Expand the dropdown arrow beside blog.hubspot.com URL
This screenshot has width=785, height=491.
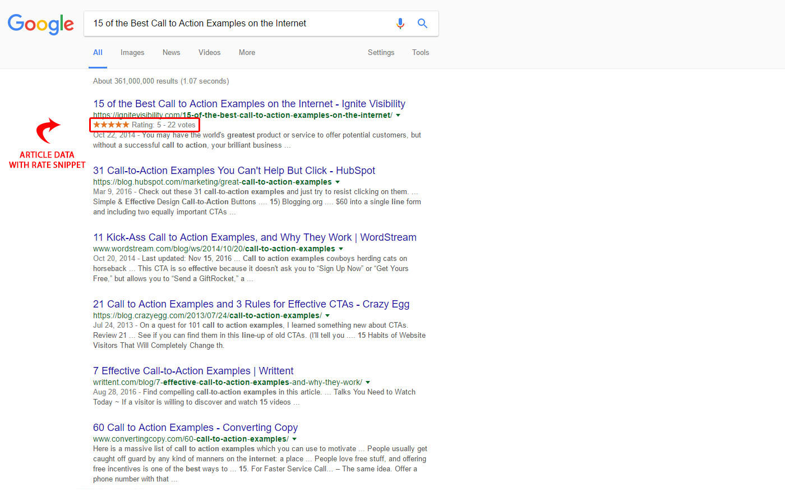pos(338,182)
